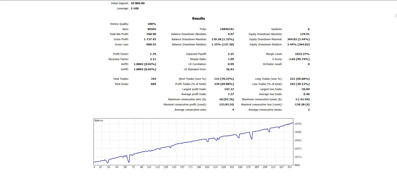Screen dimensions: 397x181
Task: Click the History Quality value 100%
Action: 152,24
